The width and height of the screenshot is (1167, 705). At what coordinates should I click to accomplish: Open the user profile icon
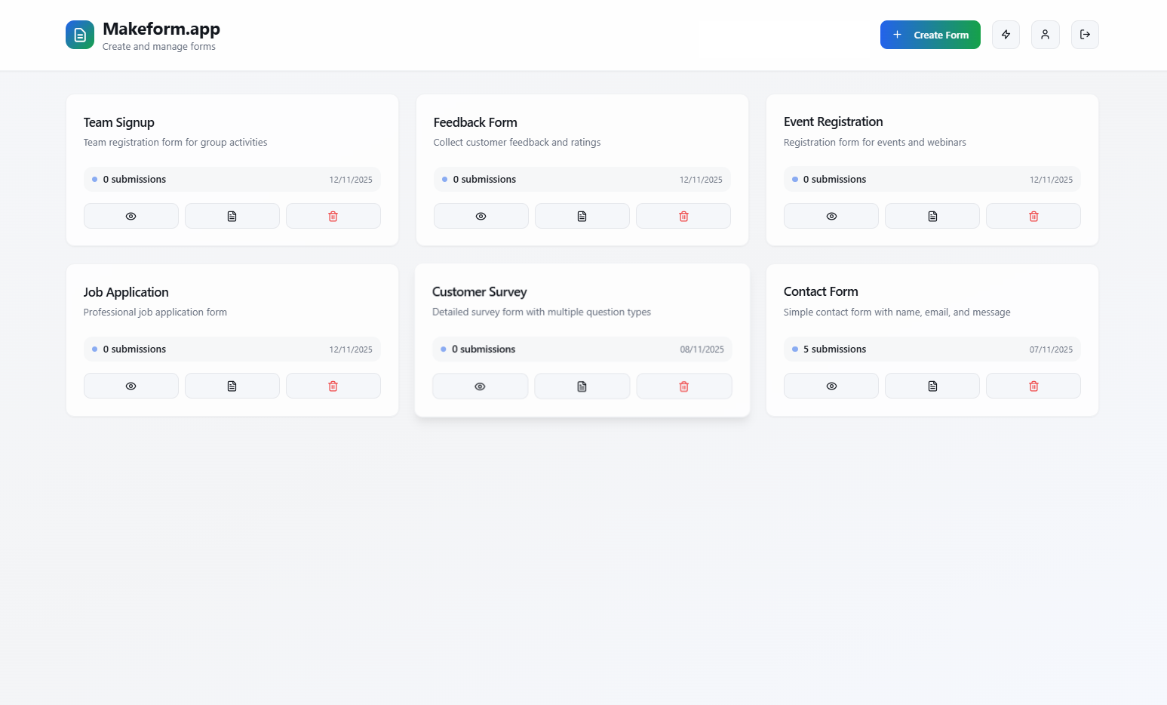(1045, 35)
